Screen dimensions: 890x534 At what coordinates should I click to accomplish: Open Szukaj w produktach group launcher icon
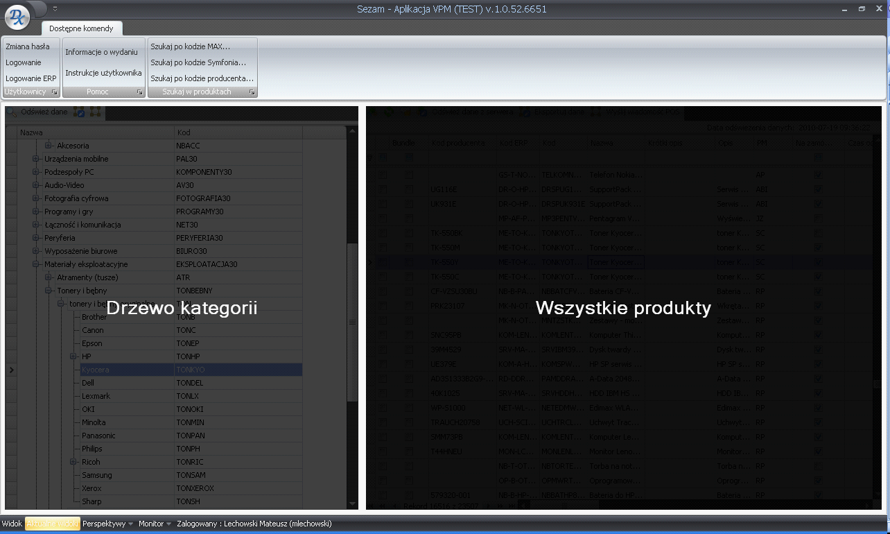coord(252,92)
